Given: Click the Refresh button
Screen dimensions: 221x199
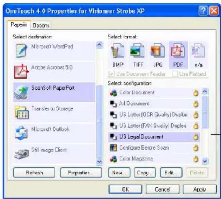Looking at the screenshot, I should point(34,173).
